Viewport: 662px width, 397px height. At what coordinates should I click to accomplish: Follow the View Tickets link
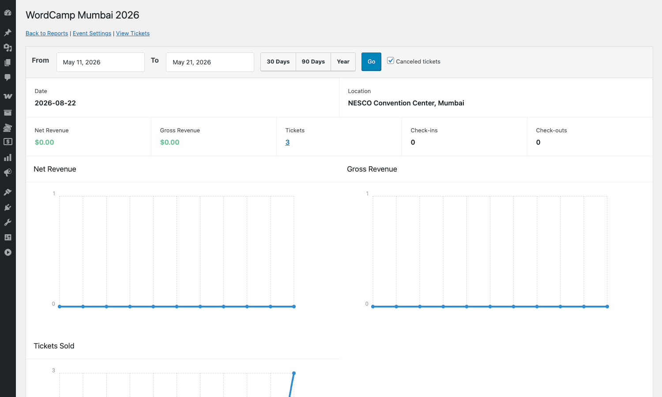pyautogui.click(x=133, y=34)
